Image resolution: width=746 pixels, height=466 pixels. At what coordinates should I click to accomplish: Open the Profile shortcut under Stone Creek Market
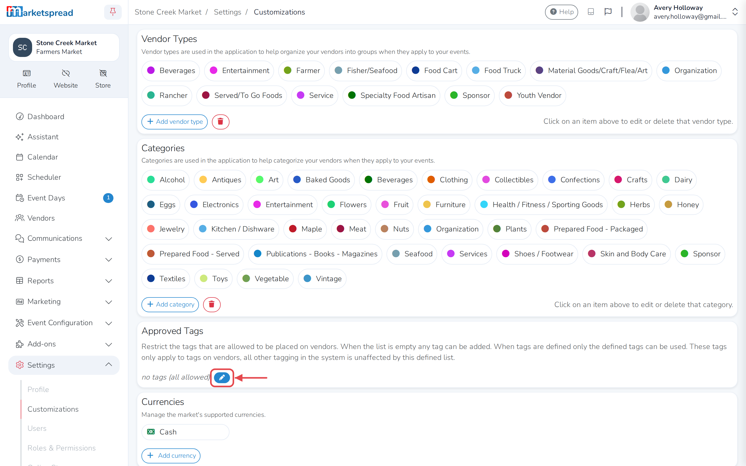(x=26, y=79)
